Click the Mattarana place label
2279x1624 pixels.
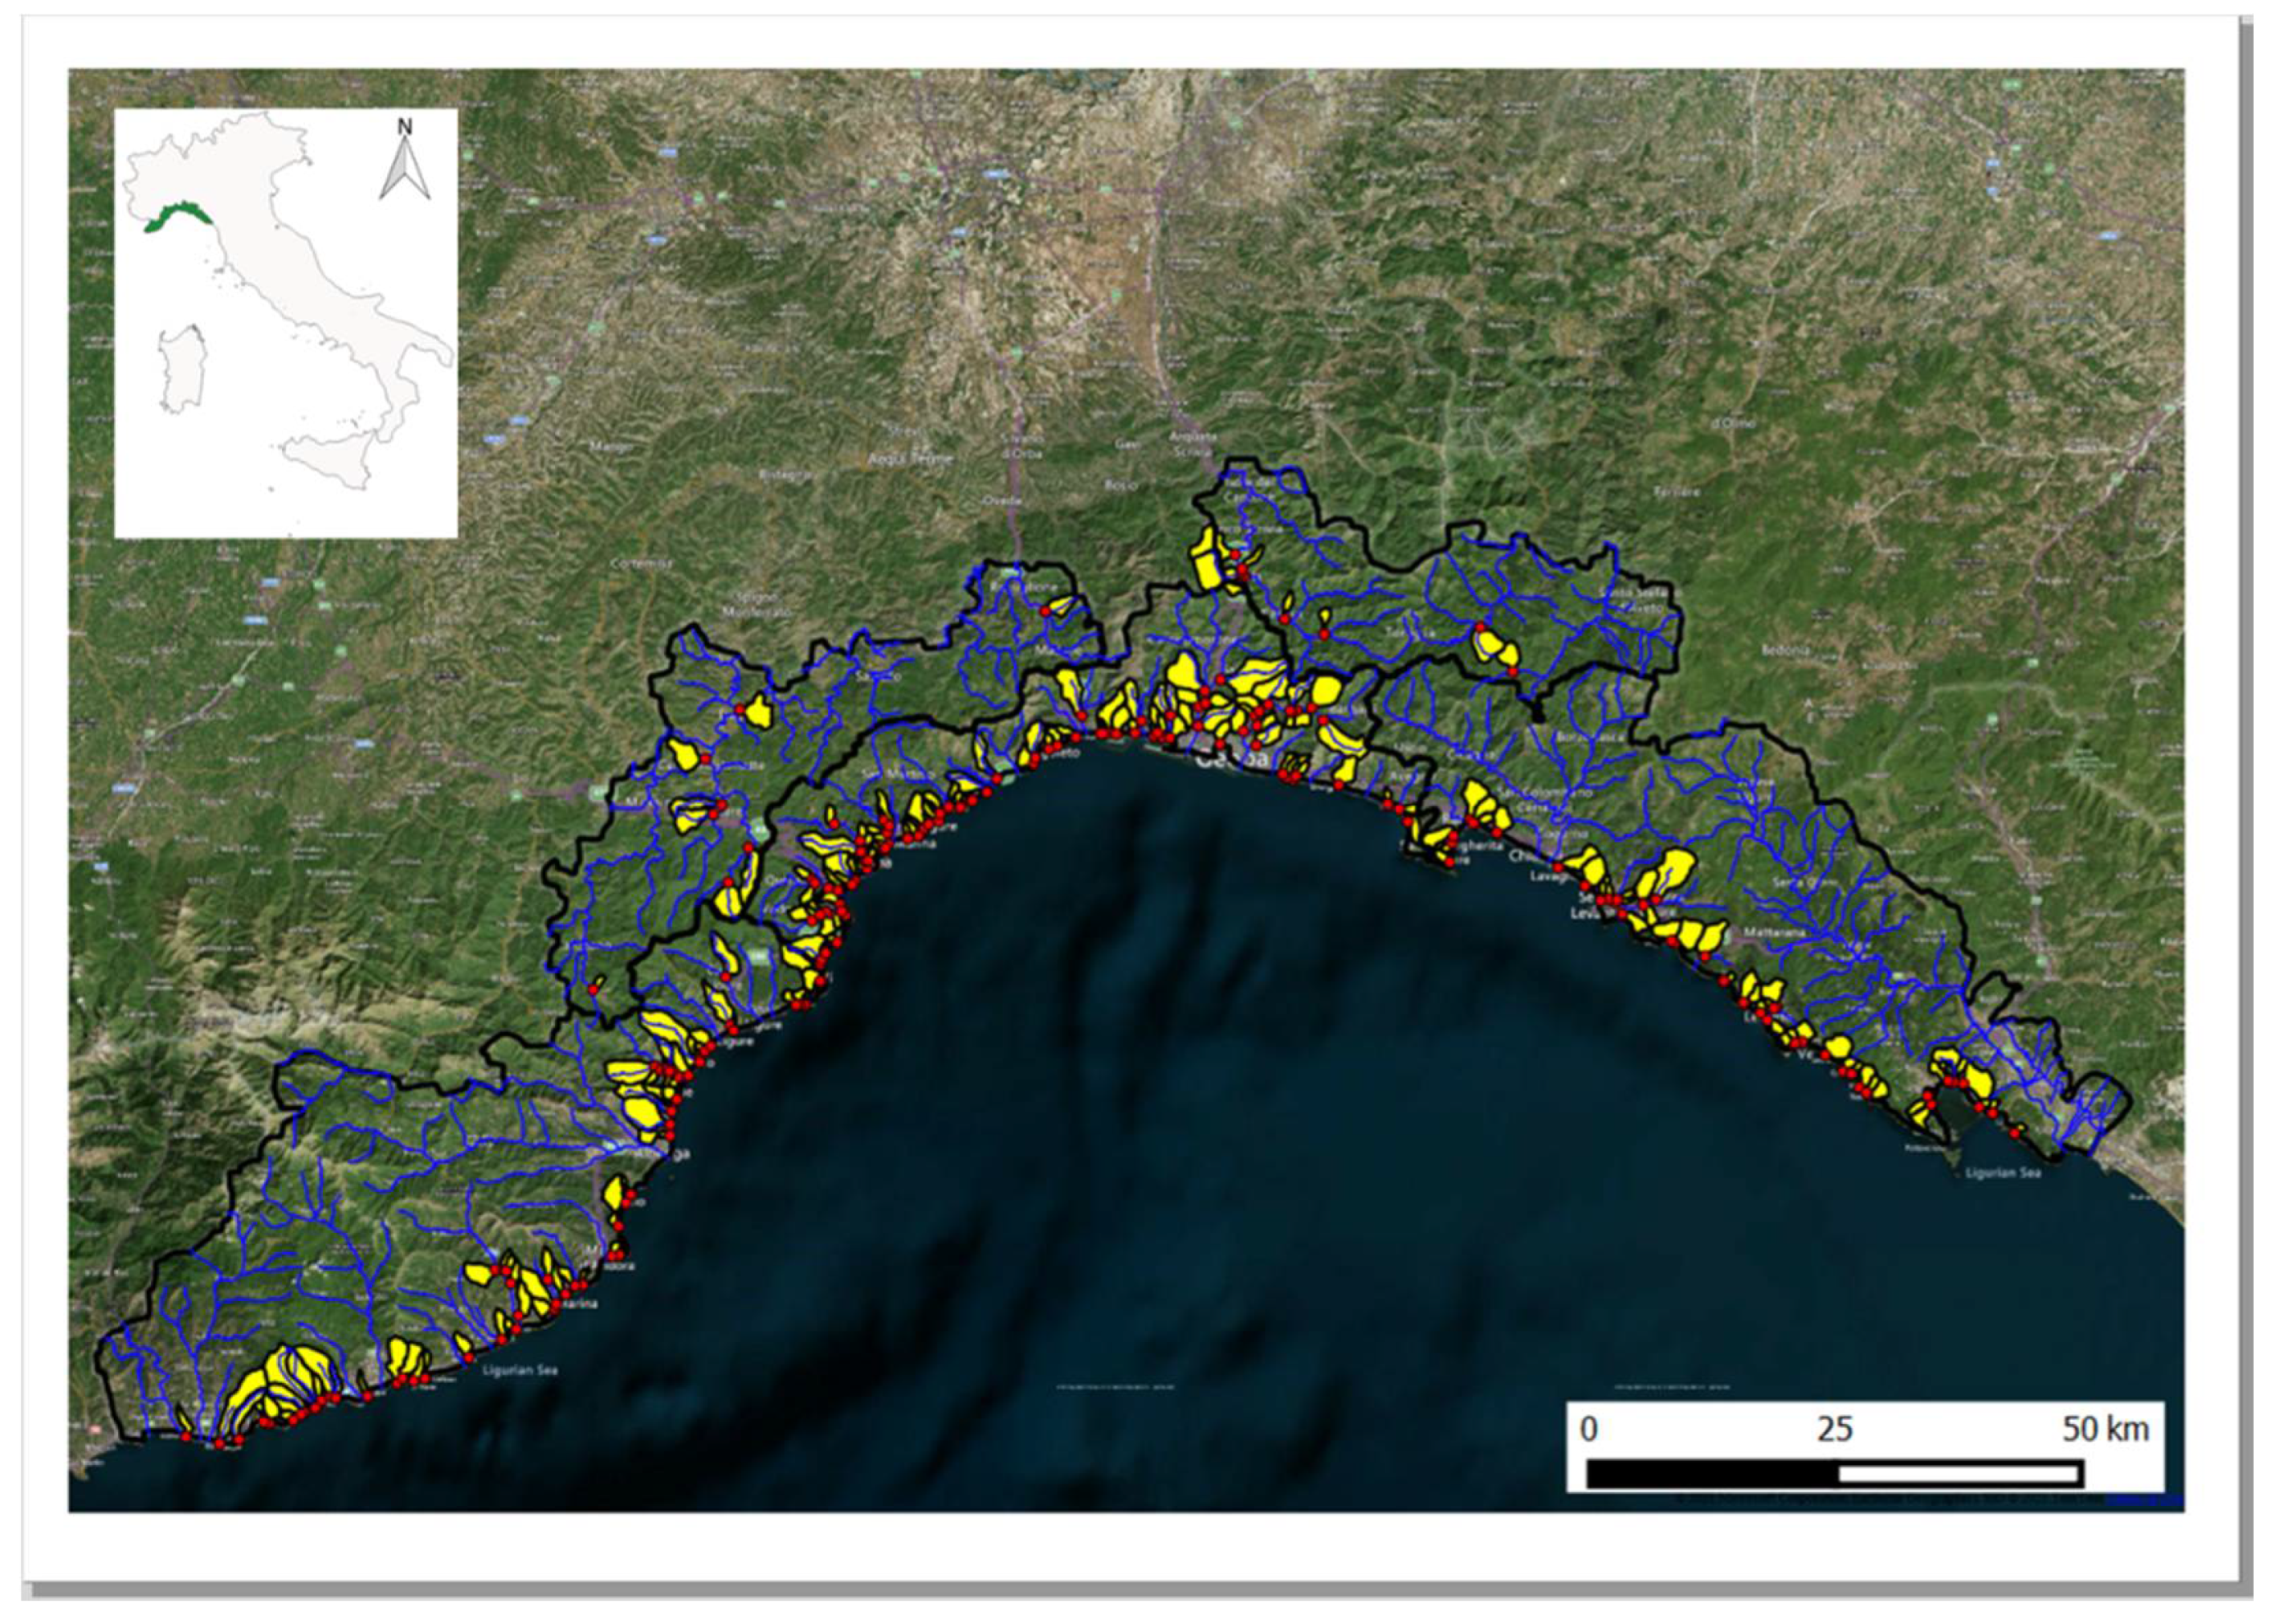1774,932
